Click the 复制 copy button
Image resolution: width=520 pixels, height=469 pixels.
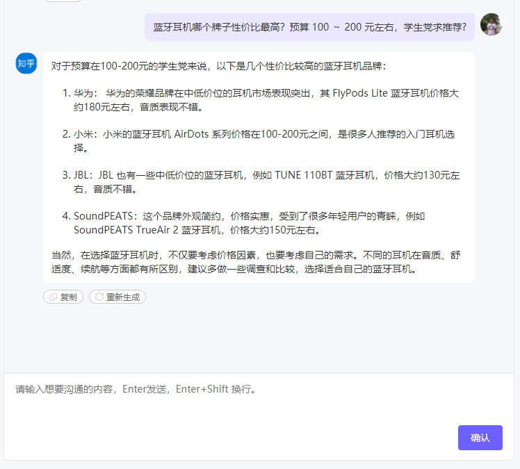coord(63,297)
